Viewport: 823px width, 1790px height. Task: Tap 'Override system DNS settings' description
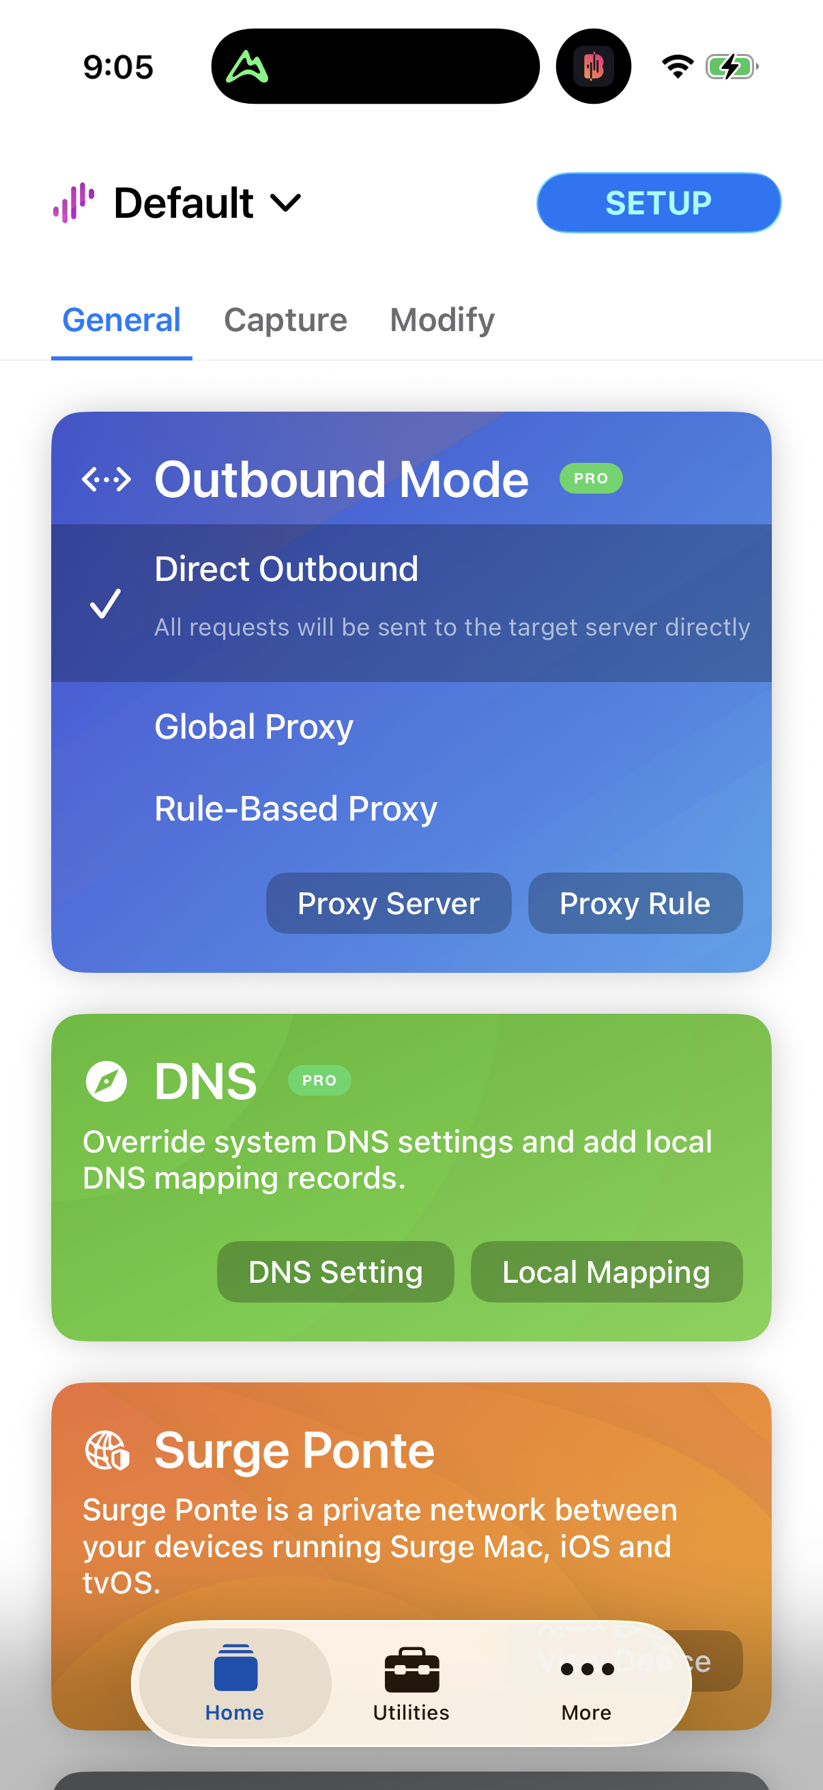pos(397,1160)
